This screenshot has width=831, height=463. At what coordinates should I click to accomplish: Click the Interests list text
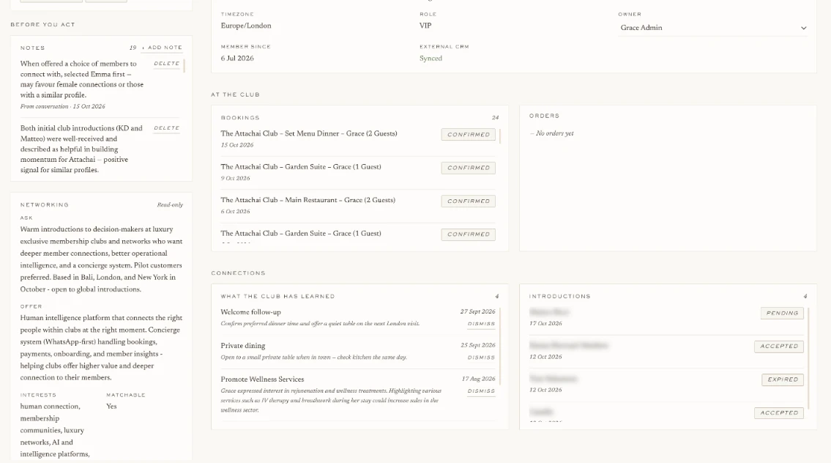tap(55, 430)
